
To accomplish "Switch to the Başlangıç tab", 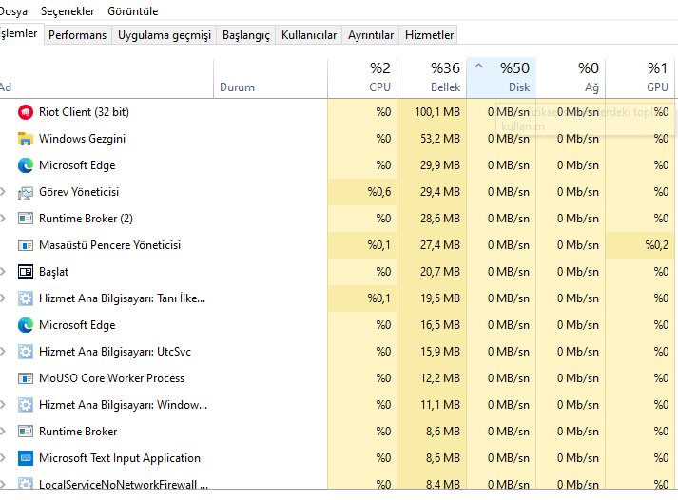I will (x=246, y=35).
